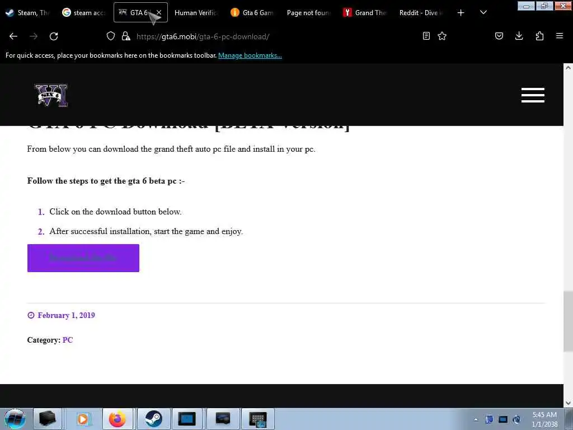Switch to the Reddit tab
573x430 pixels.
tap(421, 12)
